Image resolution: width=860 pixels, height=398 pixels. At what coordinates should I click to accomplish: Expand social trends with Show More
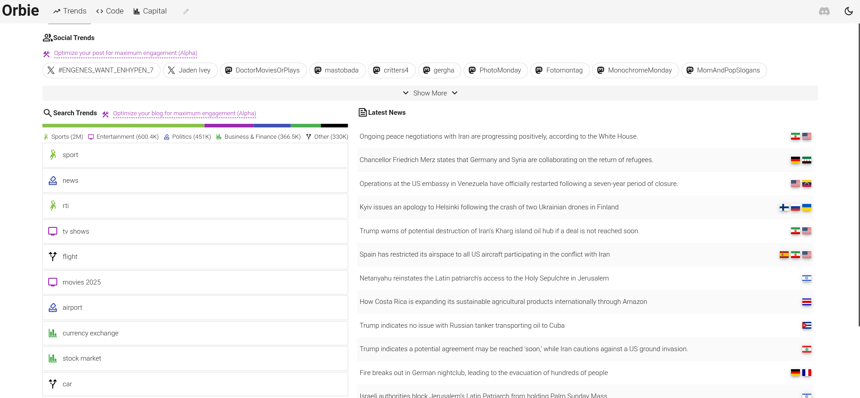pos(430,93)
